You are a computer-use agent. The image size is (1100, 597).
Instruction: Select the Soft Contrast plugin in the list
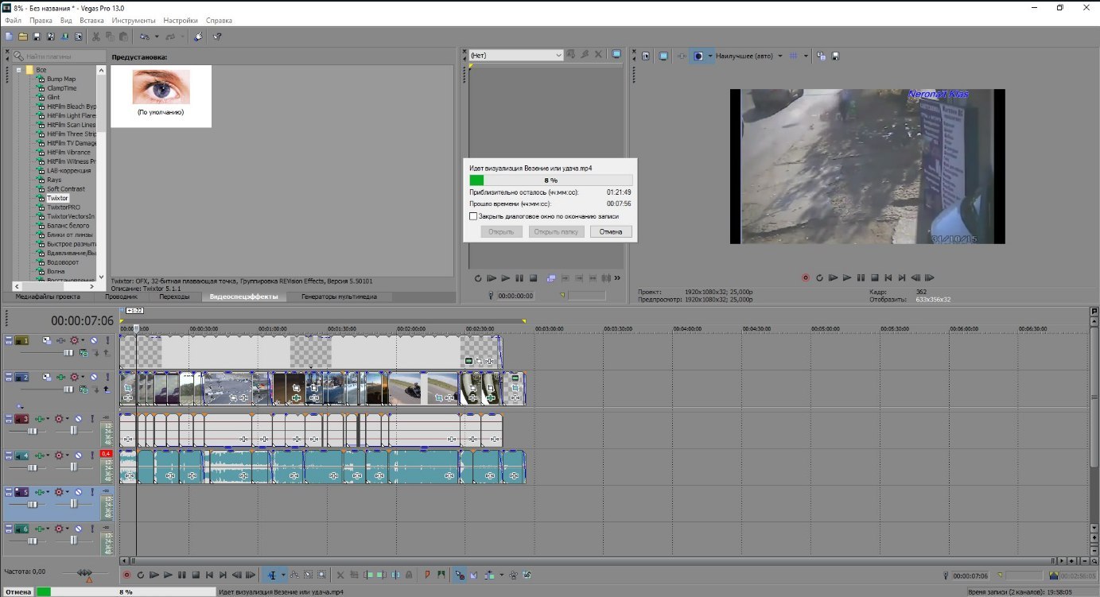66,189
